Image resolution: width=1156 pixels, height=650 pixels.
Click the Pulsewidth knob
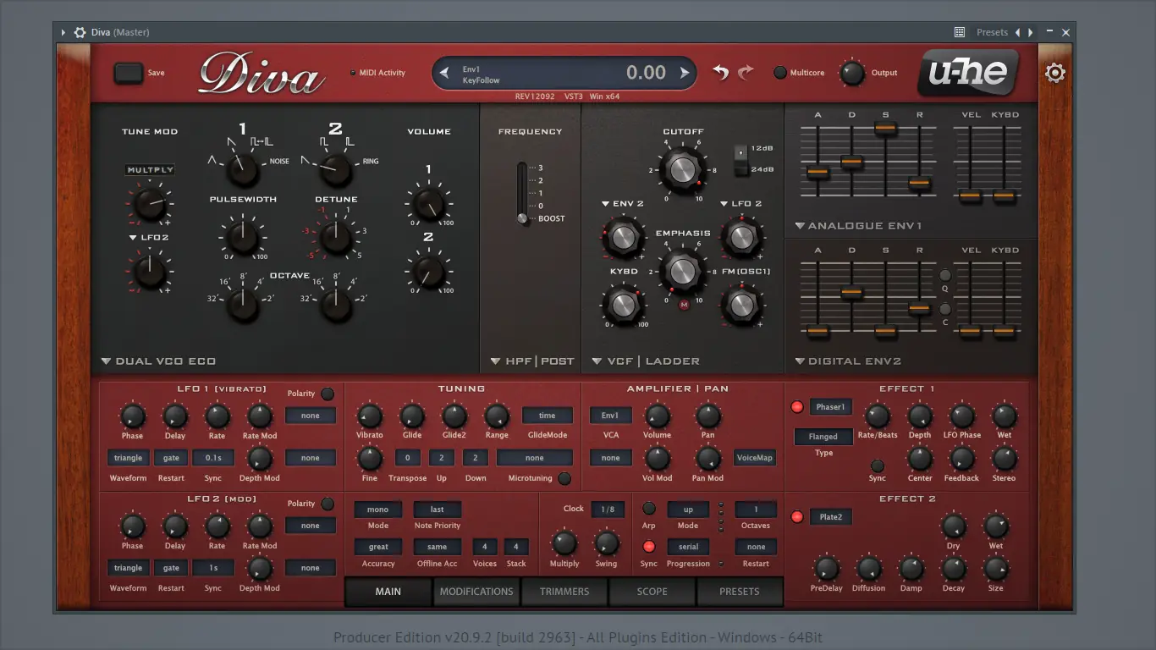[x=243, y=237]
